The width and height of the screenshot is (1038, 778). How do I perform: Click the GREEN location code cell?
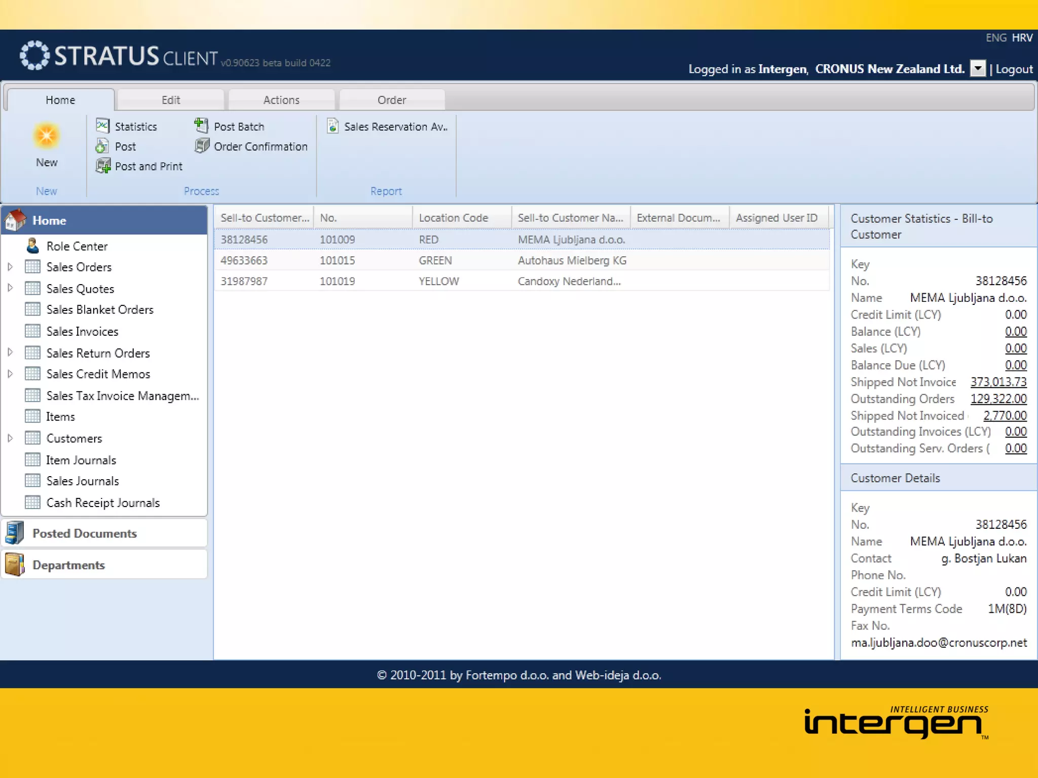pyautogui.click(x=435, y=260)
